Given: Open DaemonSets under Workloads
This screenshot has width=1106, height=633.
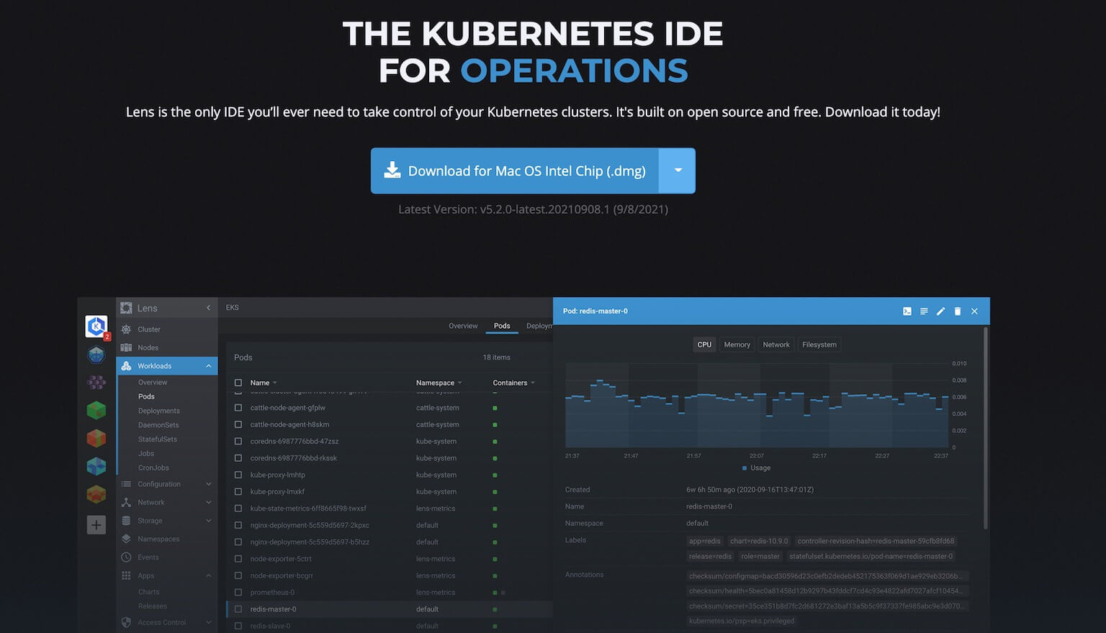Looking at the screenshot, I should point(158,425).
